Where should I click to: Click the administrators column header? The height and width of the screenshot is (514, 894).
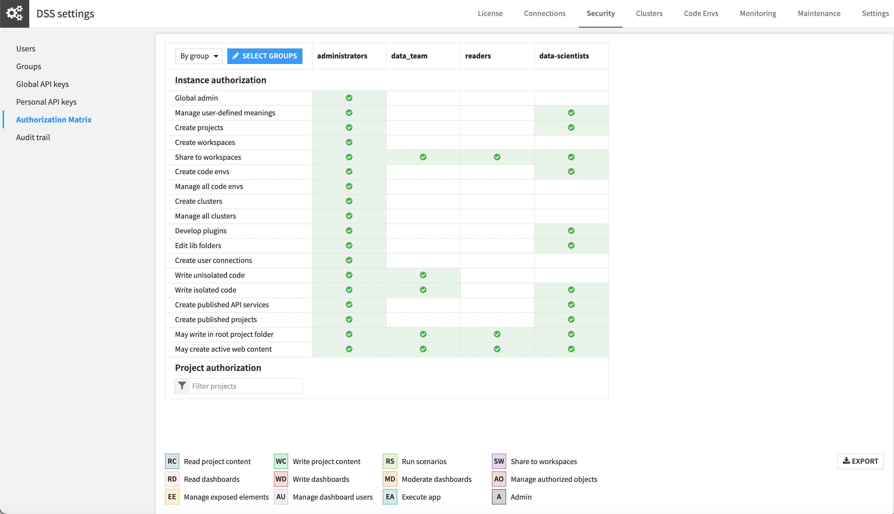(x=342, y=56)
